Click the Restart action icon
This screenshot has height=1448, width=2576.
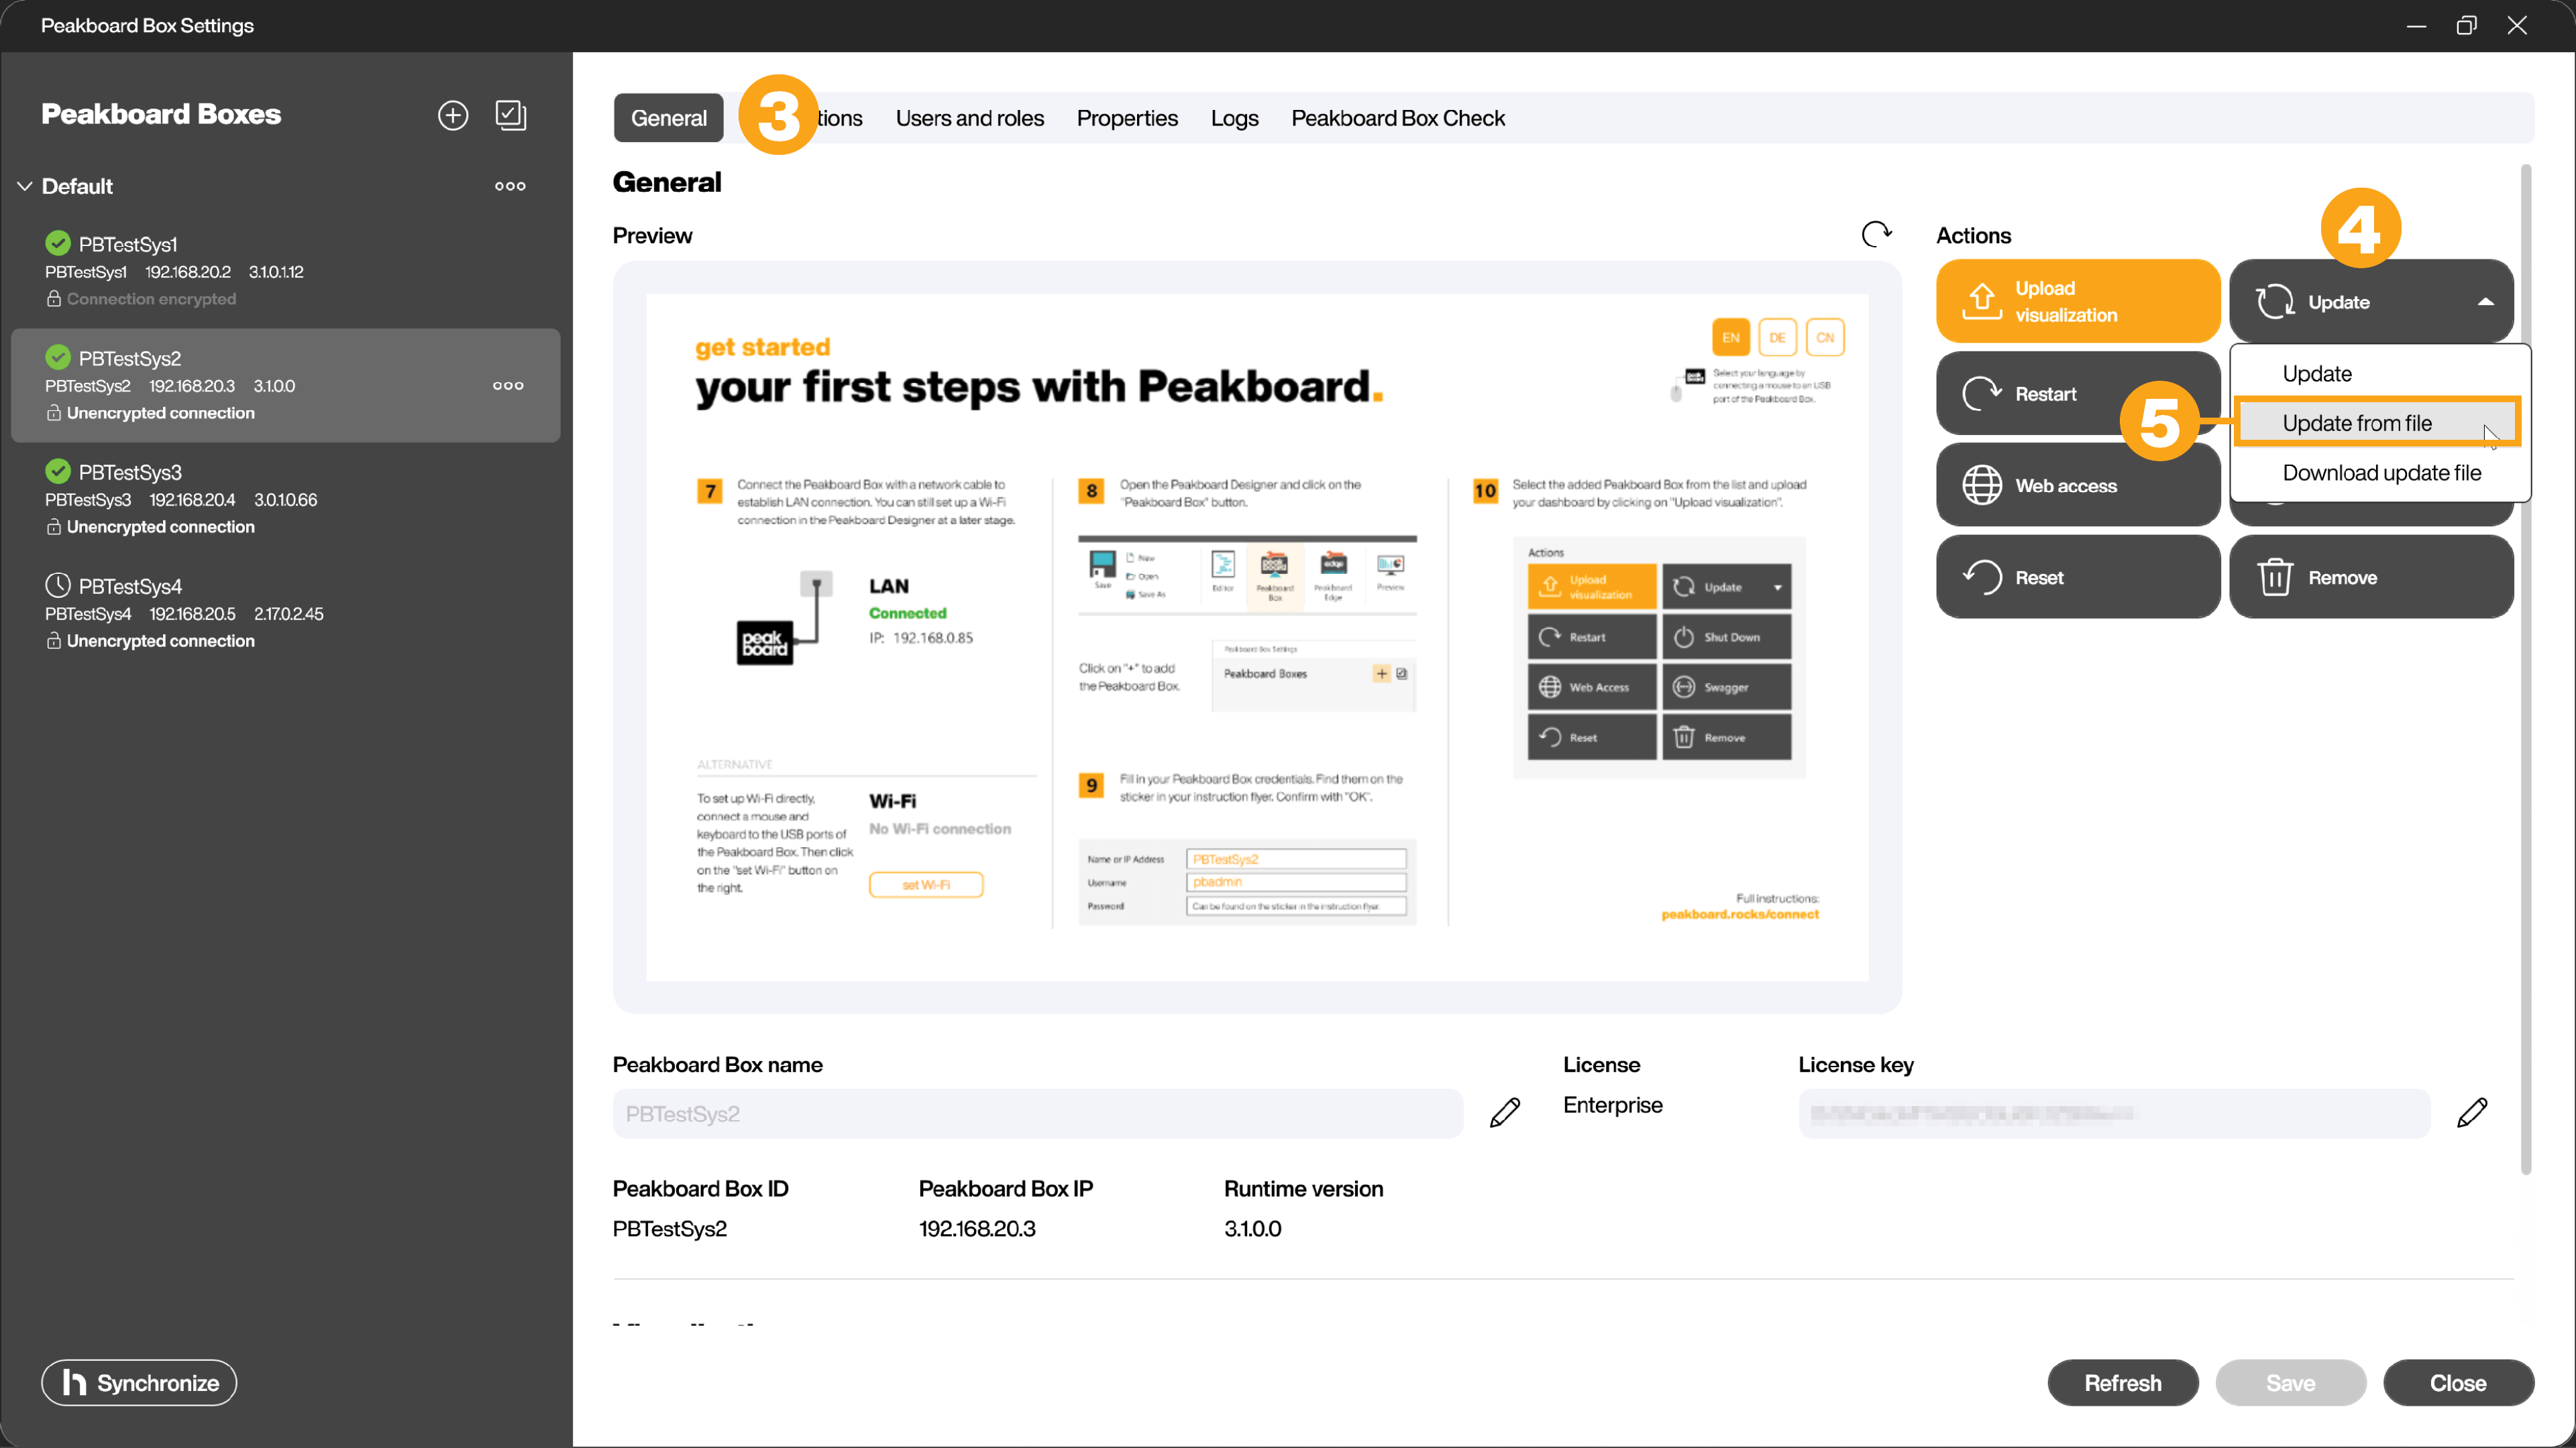point(1982,392)
